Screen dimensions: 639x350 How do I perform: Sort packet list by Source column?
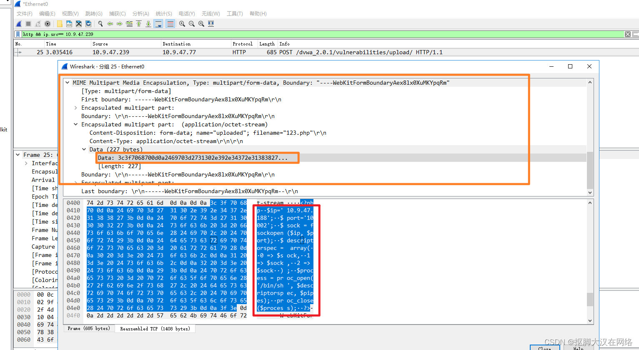pos(126,44)
